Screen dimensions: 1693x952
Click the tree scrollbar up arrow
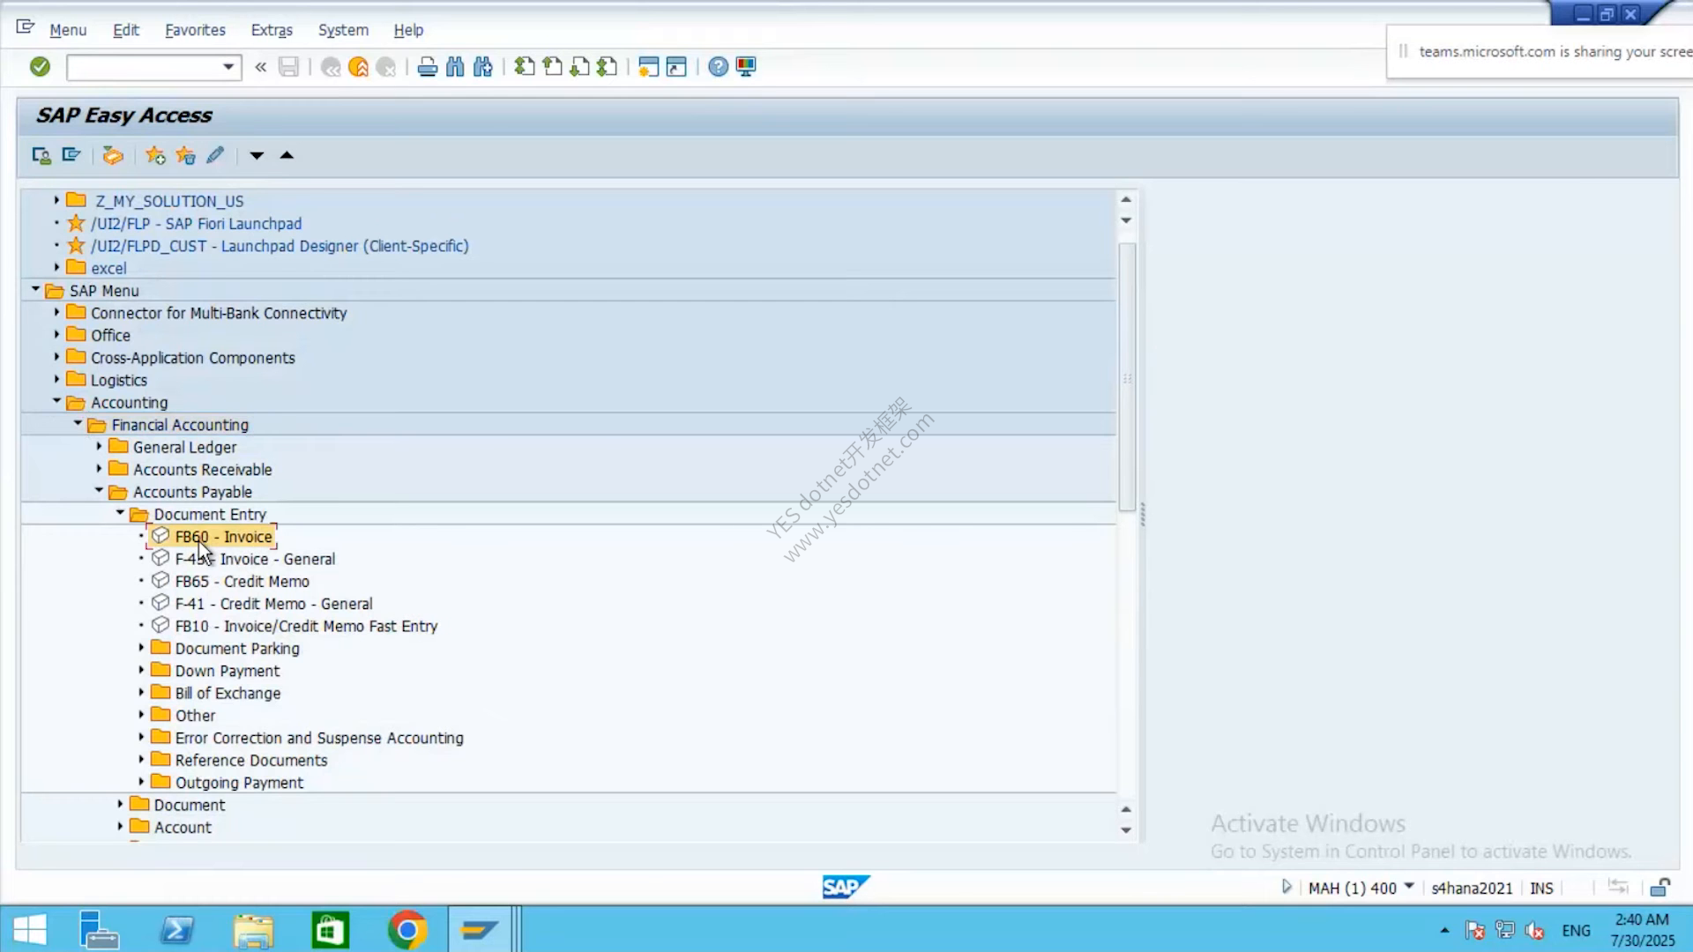point(1126,199)
